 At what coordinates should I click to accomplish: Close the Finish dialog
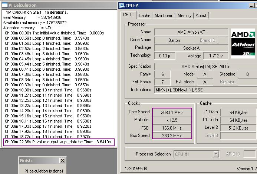point(62,160)
